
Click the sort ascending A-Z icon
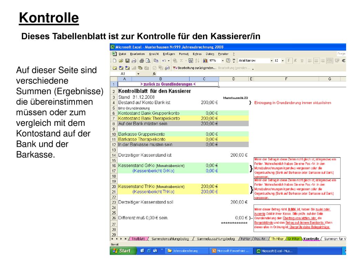point(197,60)
